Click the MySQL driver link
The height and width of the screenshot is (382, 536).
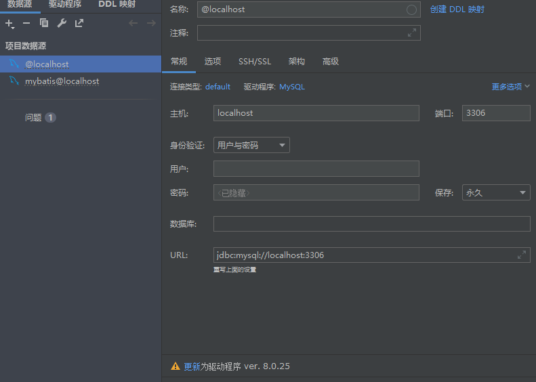coord(292,87)
